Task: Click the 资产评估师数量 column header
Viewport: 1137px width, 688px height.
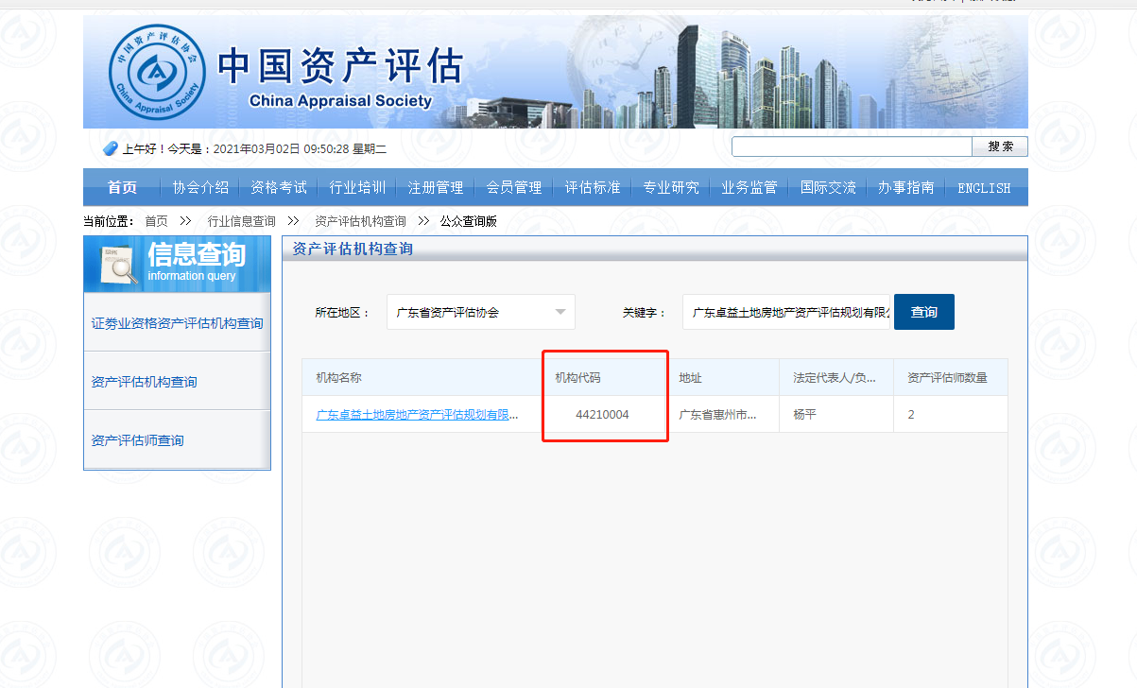Action: pos(947,378)
